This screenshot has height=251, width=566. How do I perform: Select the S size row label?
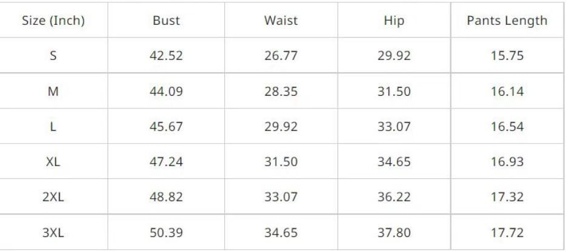53,56
